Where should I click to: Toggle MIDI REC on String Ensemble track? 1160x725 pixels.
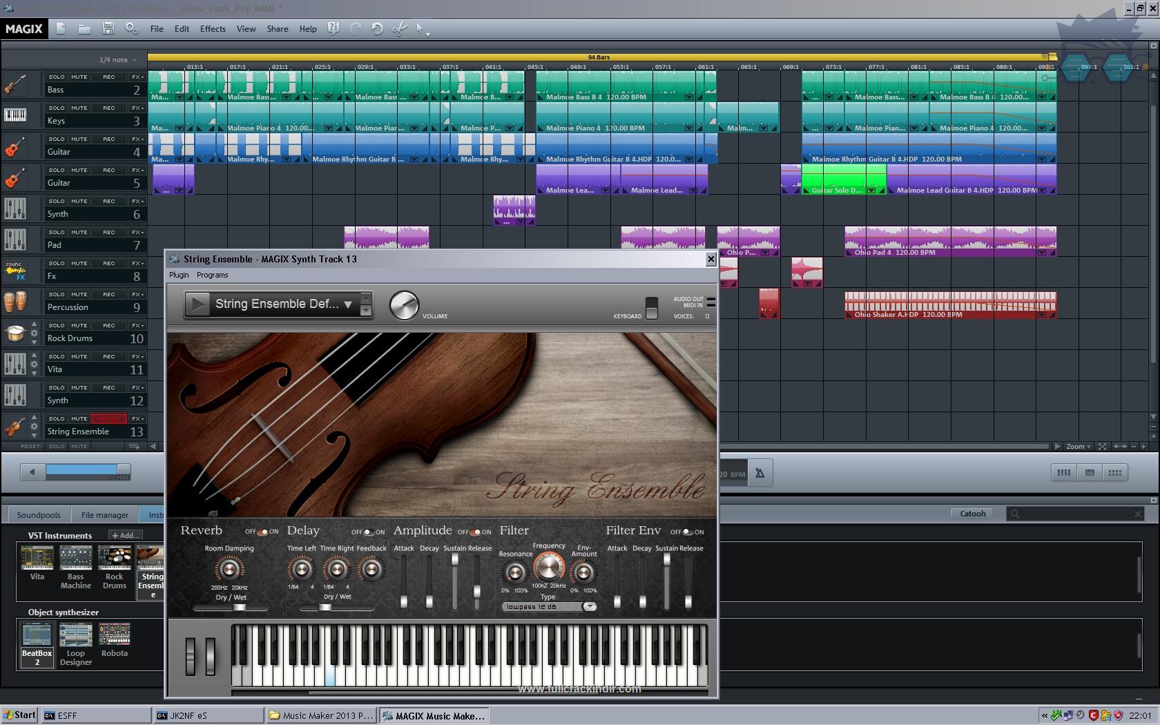click(109, 418)
